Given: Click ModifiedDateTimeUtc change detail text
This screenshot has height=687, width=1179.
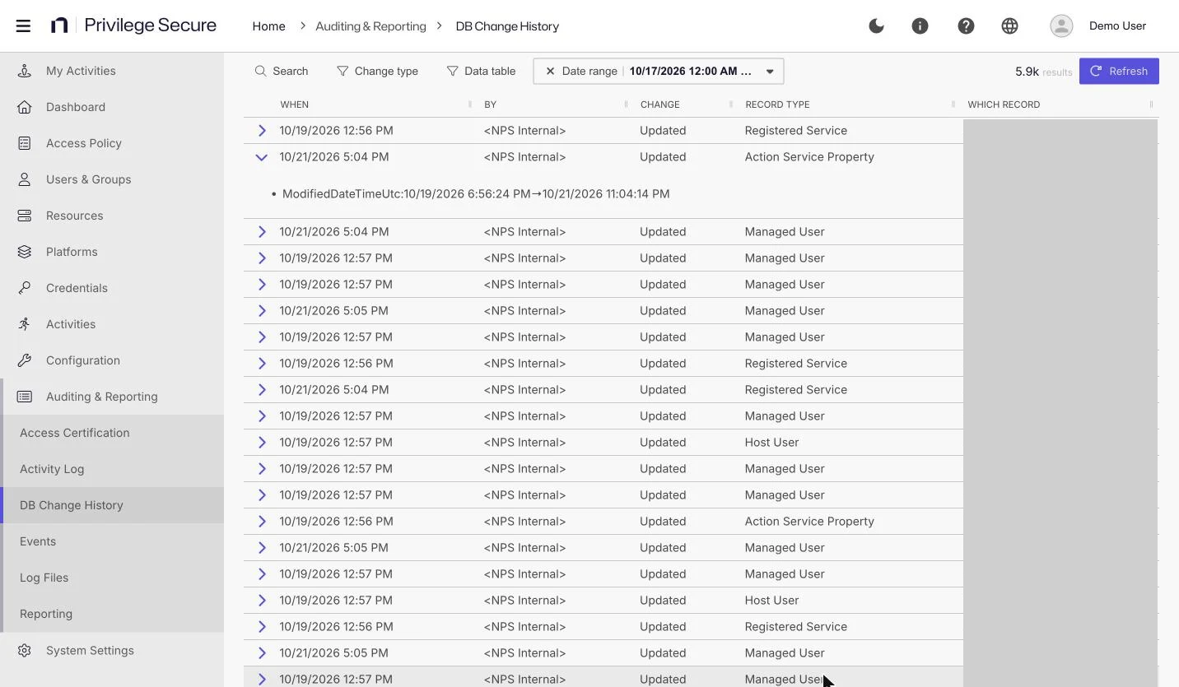Looking at the screenshot, I should (476, 194).
